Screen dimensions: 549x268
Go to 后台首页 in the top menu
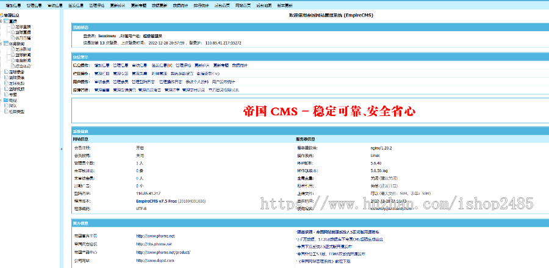click(222, 5)
